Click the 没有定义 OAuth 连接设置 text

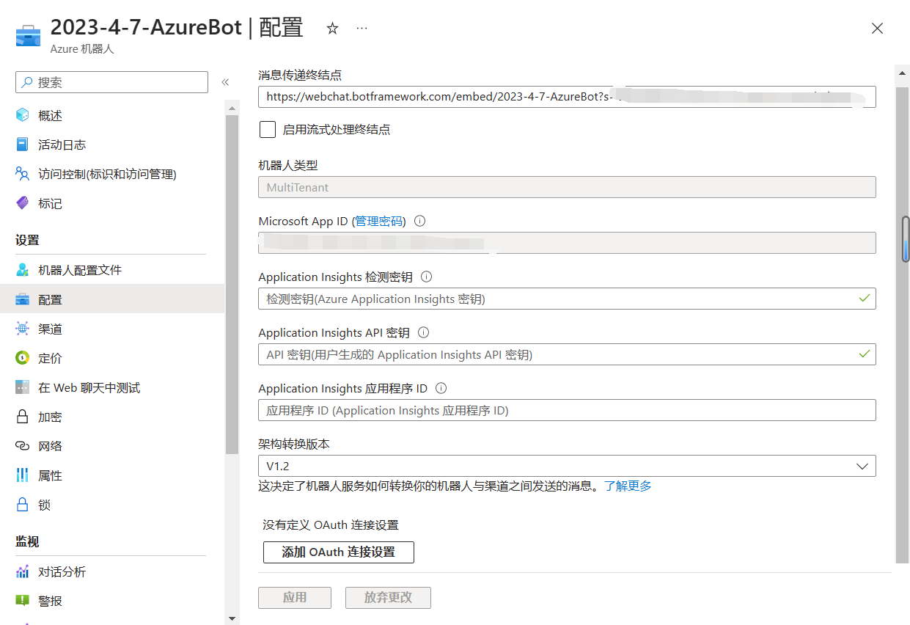[331, 525]
